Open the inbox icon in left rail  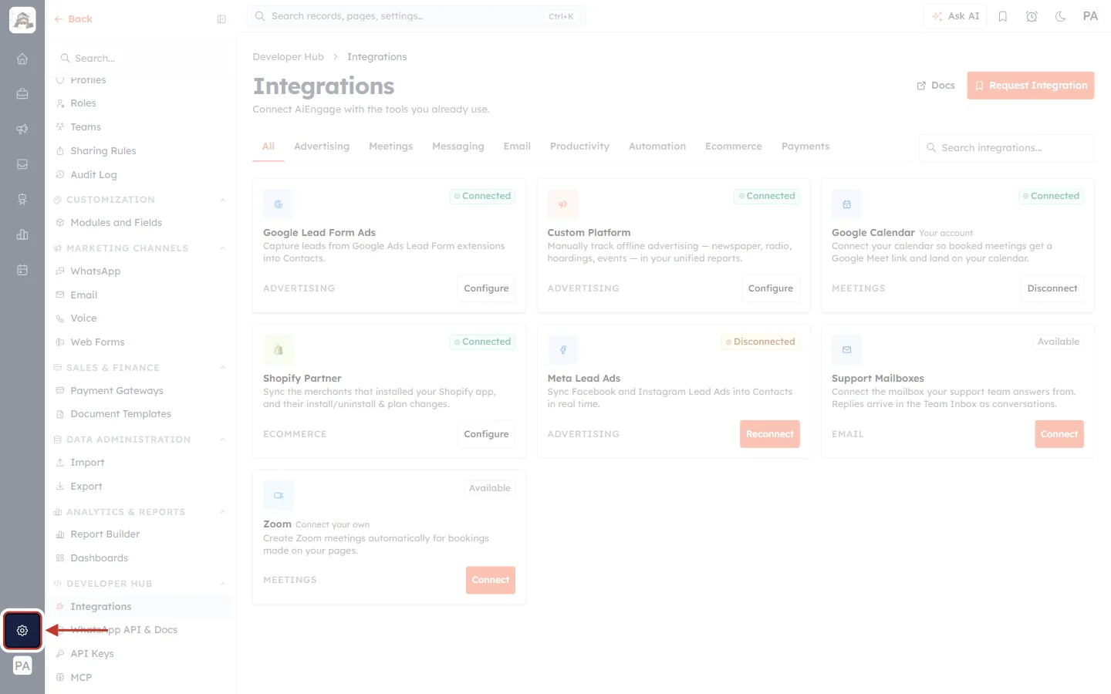(x=22, y=164)
